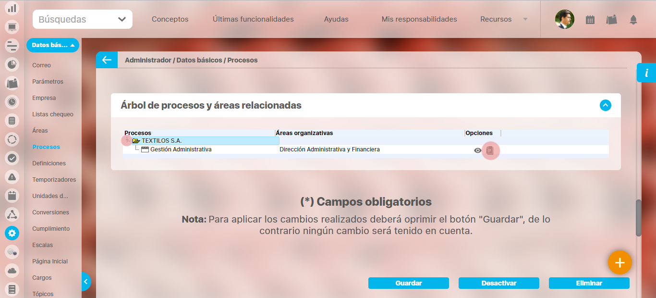Open the Búsquedas dropdown
Screen dimensions: 656x298
[83, 19]
